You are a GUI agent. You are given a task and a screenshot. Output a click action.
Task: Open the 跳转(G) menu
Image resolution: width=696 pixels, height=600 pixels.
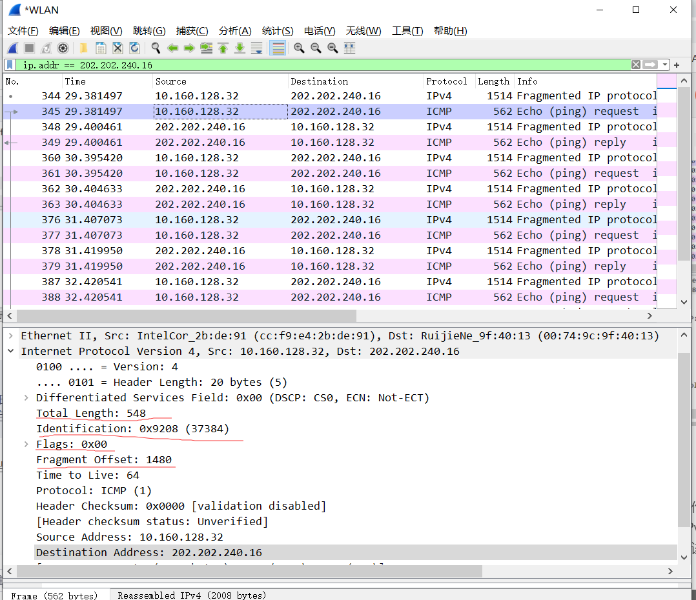pos(149,31)
